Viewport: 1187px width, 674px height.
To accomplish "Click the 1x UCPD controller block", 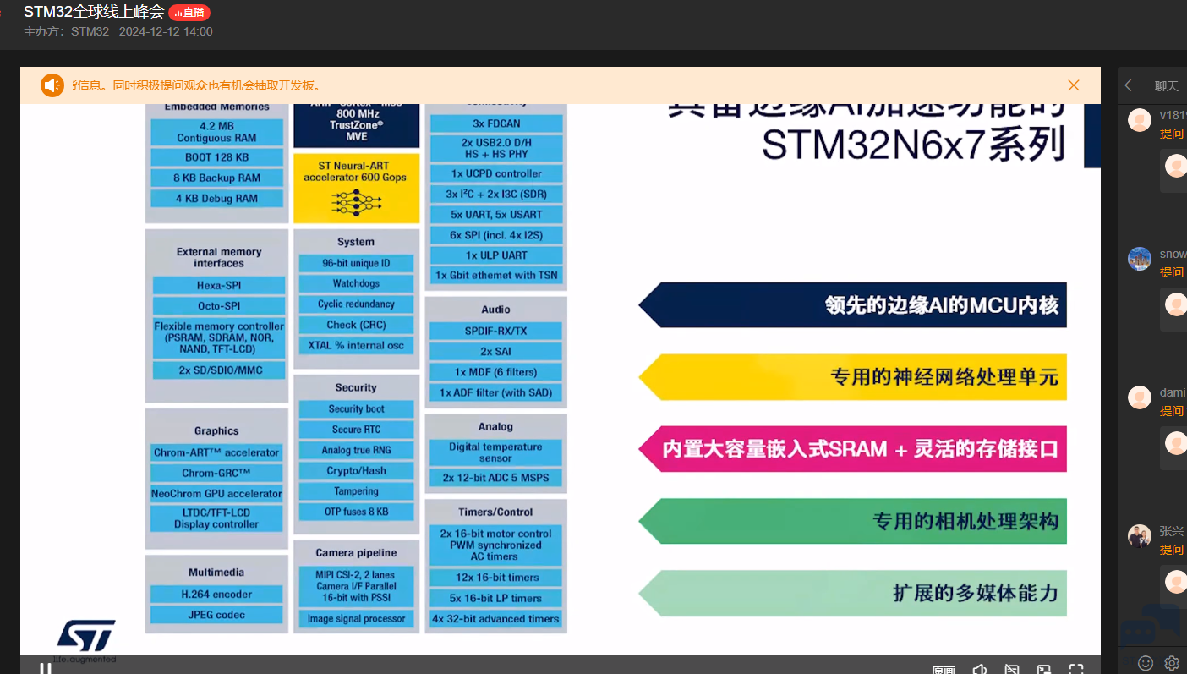I will (496, 173).
